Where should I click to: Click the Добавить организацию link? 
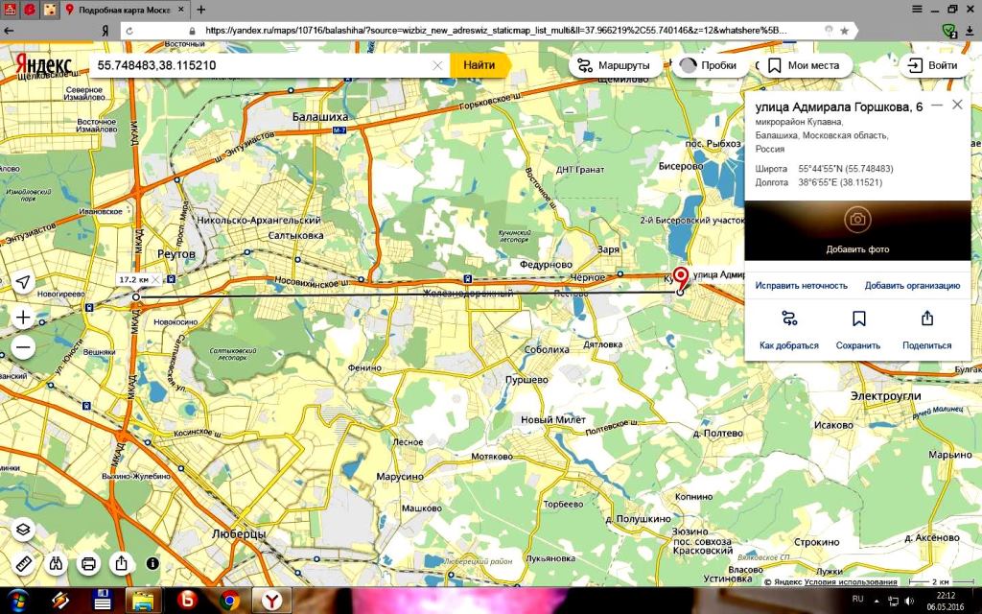pyautogui.click(x=912, y=285)
